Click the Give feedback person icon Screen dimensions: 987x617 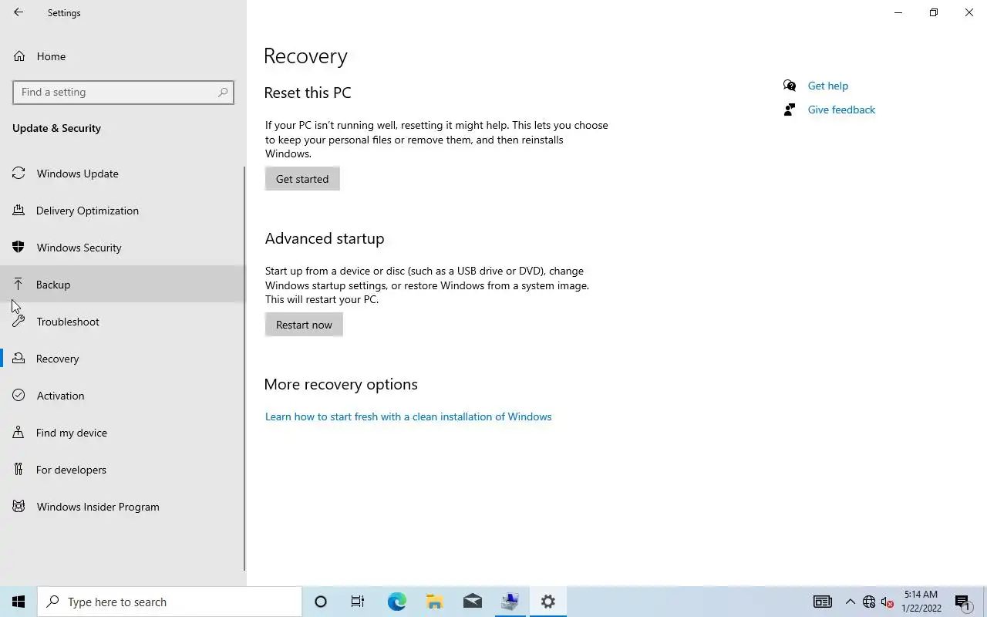click(789, 110)
